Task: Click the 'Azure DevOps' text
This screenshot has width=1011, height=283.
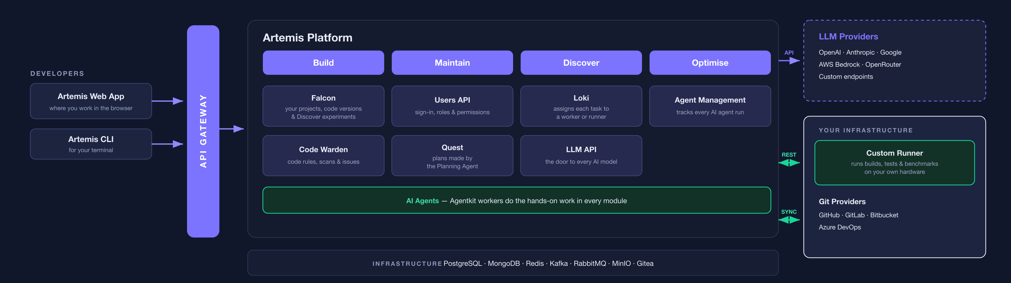Action: tap(839, 227)
